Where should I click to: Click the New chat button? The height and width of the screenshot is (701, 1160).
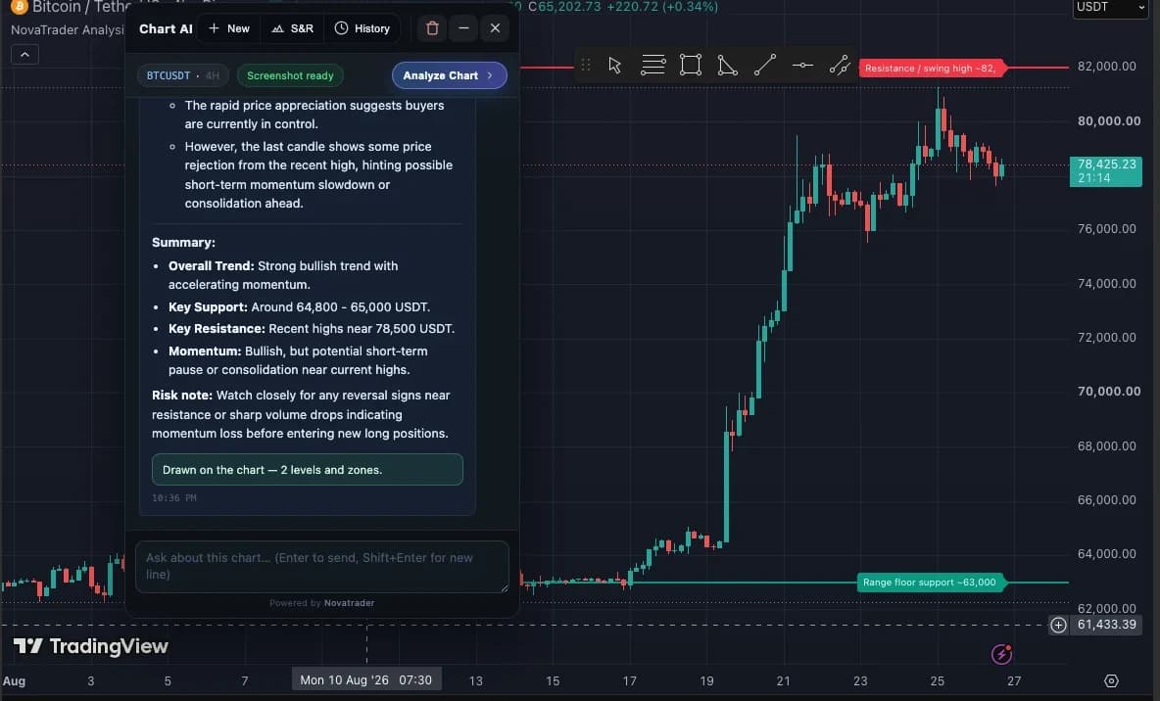tap(229, 28)
